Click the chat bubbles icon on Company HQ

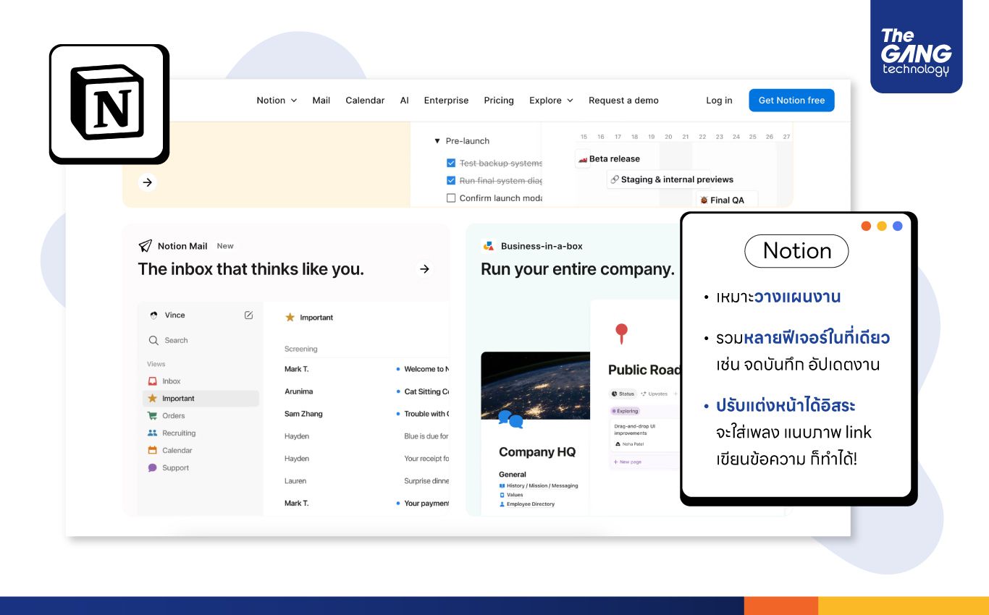coord(510,420)
